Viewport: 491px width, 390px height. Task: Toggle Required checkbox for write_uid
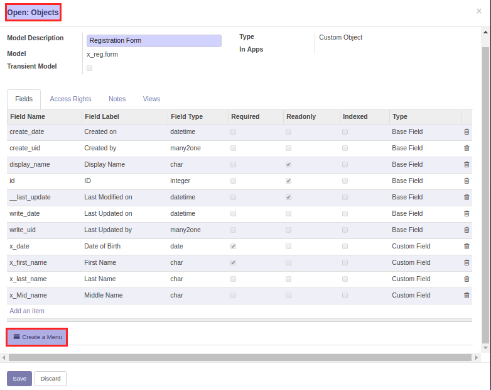(234, 230)
